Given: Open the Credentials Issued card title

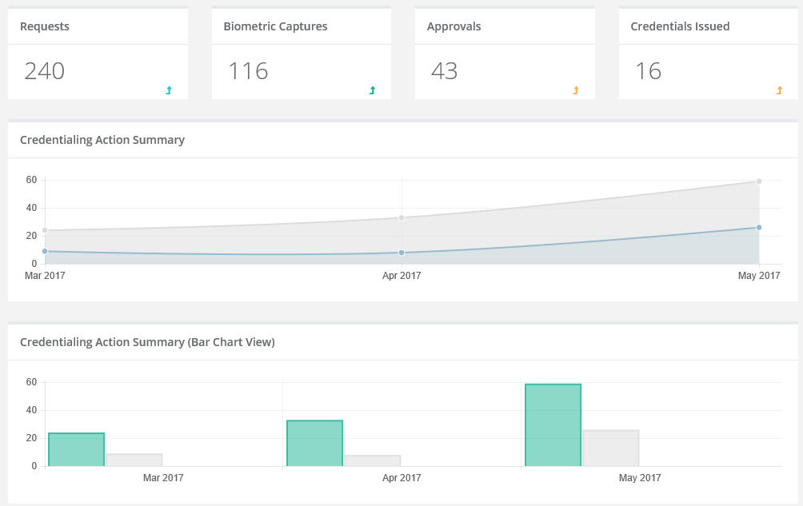Looking at the screenshot, I should tap(680, 26).
